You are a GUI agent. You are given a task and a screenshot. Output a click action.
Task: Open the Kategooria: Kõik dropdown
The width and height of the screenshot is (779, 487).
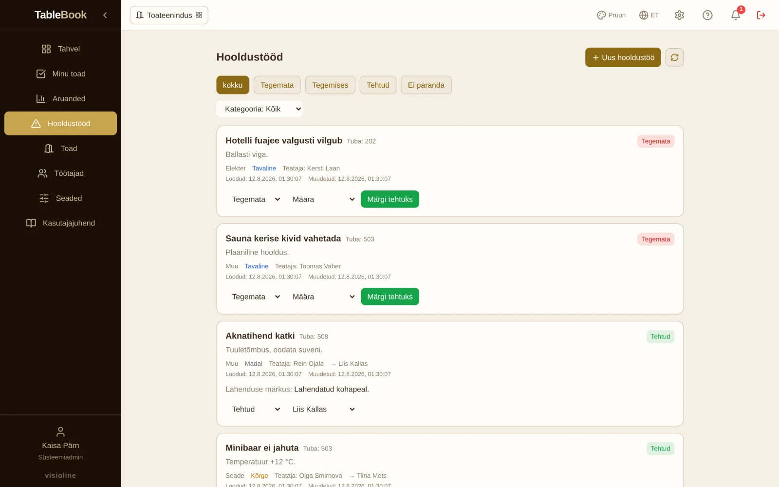pyautogui.click(x=260, y=109)
